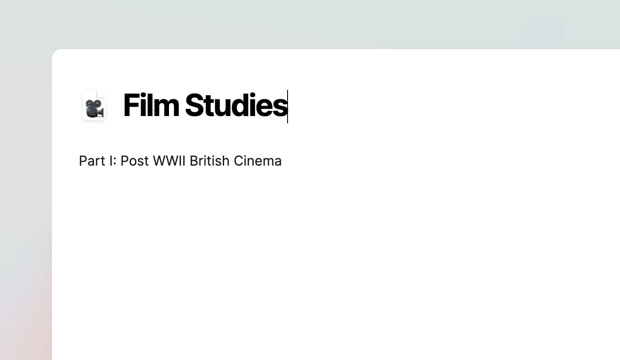This screenshot has height=360, width=620.
Task: Click the "Film Studies" page title
Action: [x=205, y=105]
